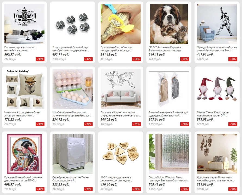Viewport: 242px width, 195px height.
Task: Click the -31% discount badge on the world map sticker
Action: pos(136,124)
